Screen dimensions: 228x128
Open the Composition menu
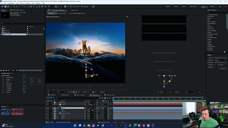pos(11,3)
